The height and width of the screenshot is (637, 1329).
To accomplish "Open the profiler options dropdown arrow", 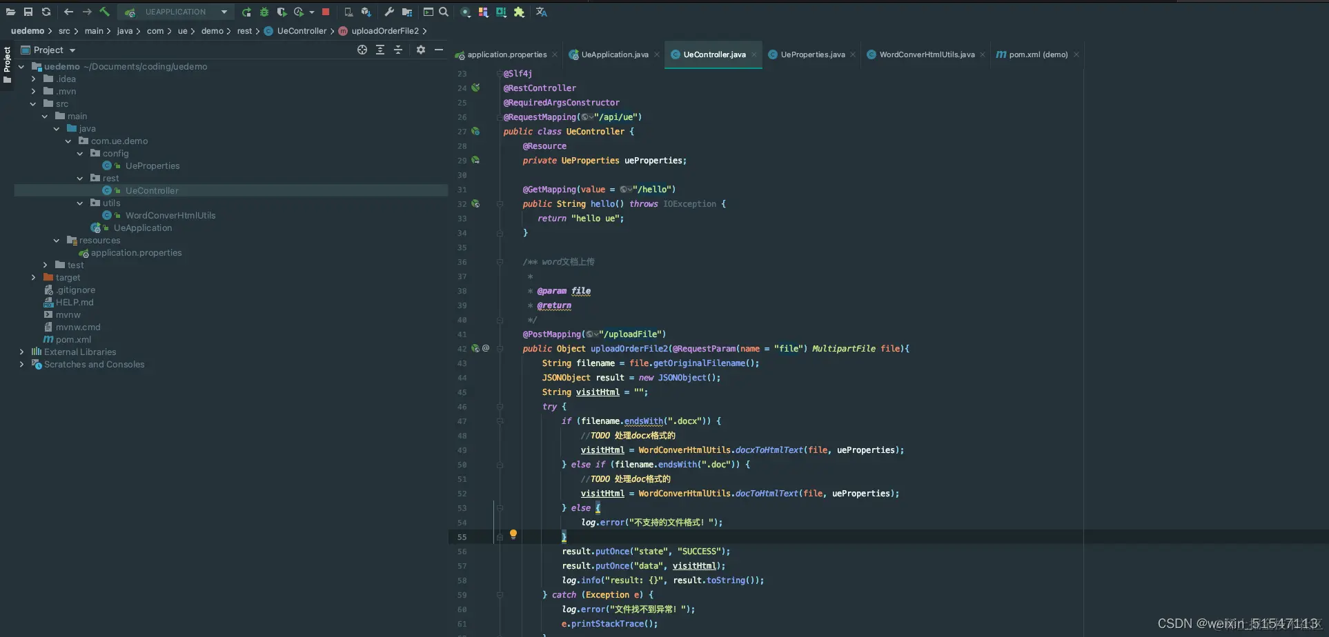I will 312,12.
